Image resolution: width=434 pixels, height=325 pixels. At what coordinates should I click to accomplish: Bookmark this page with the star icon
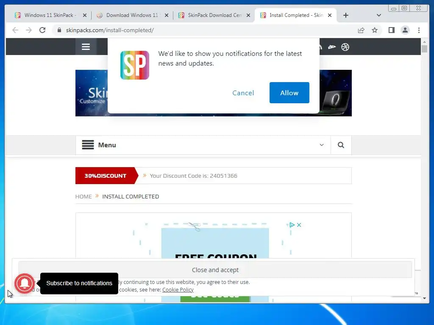(x=375, y=30)
